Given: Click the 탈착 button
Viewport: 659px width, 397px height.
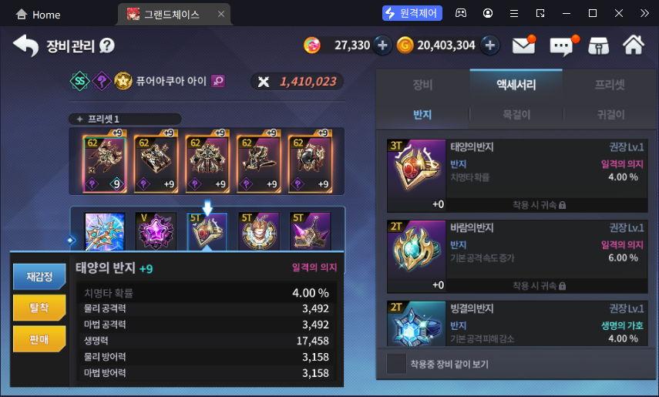Looking at the screenshot, I should point(39,308).
